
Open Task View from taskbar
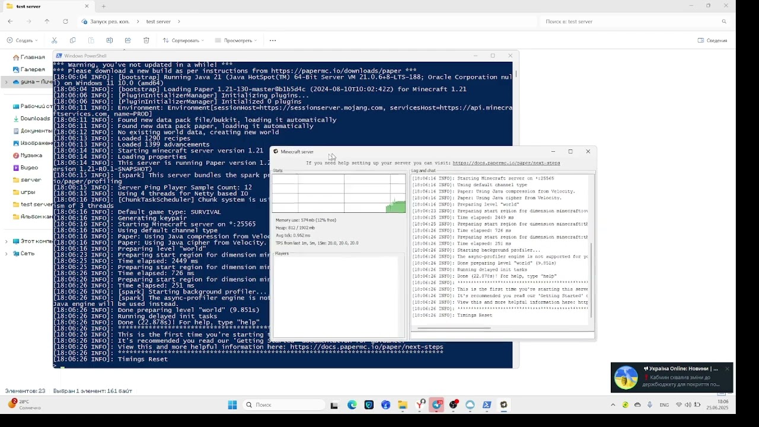click(x=334, y=405)
